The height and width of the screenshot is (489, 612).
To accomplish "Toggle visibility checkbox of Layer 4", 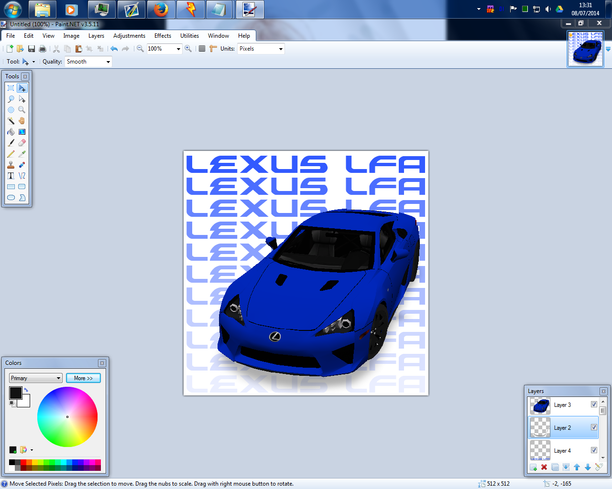I will point(594,450).
